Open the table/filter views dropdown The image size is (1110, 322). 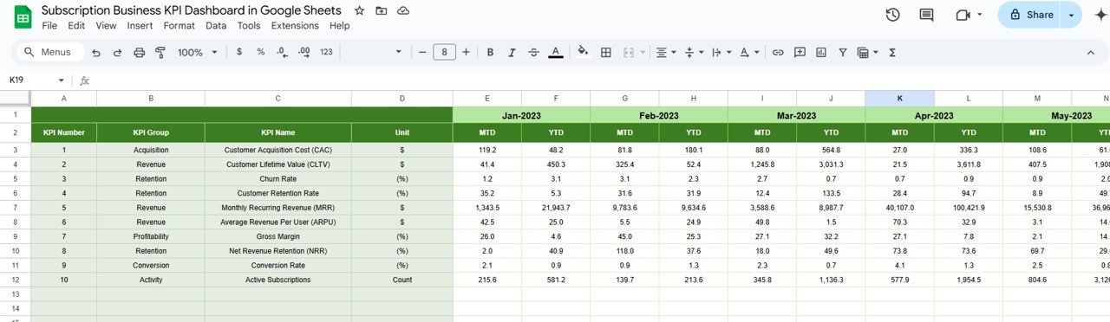tap(866, 53)
